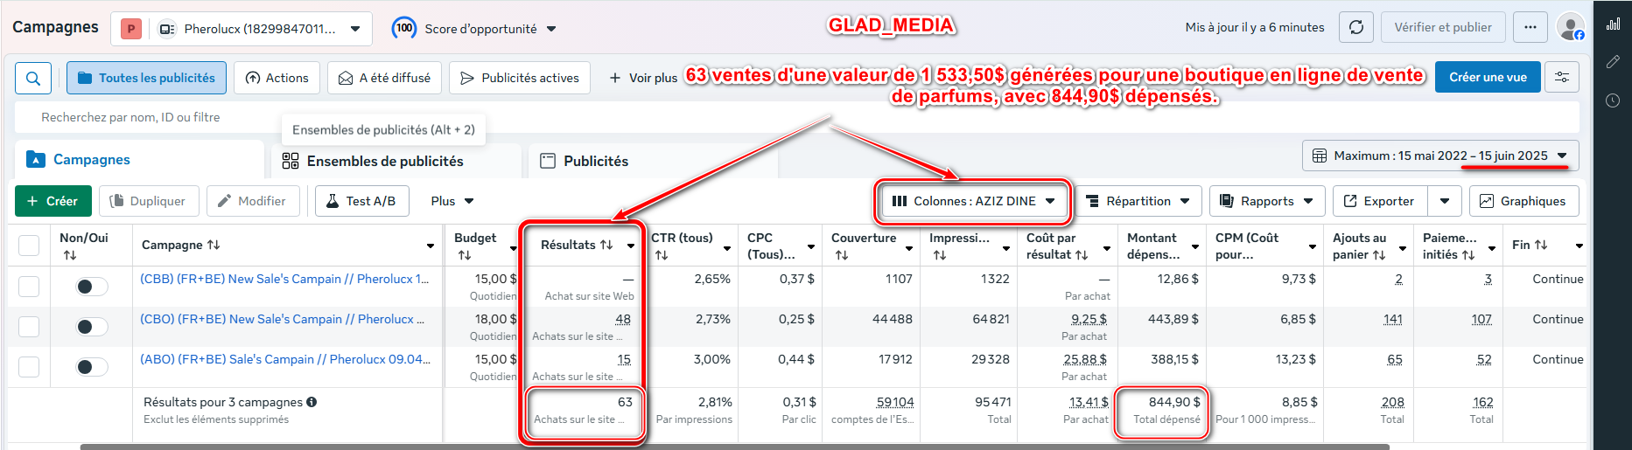Open the Rapports dropdown
The image size is (1632, 450).
[x=1266, y=201]
